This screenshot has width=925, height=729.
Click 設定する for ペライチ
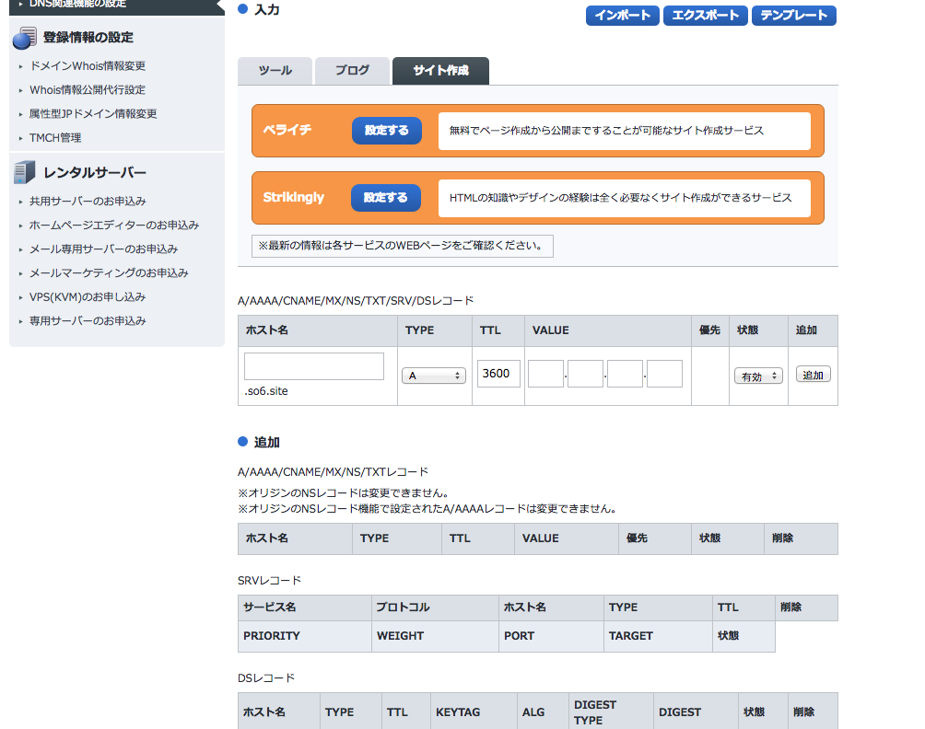(x=386, y=131)
